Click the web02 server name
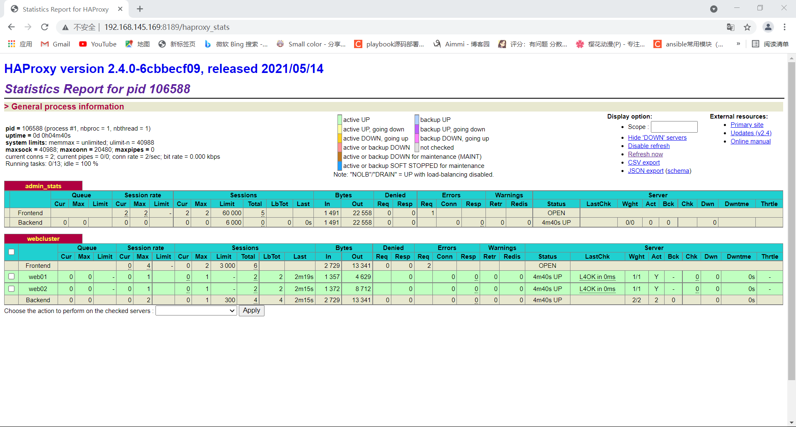The height and width of the screenshot is (427, 796). coord(38,289)
